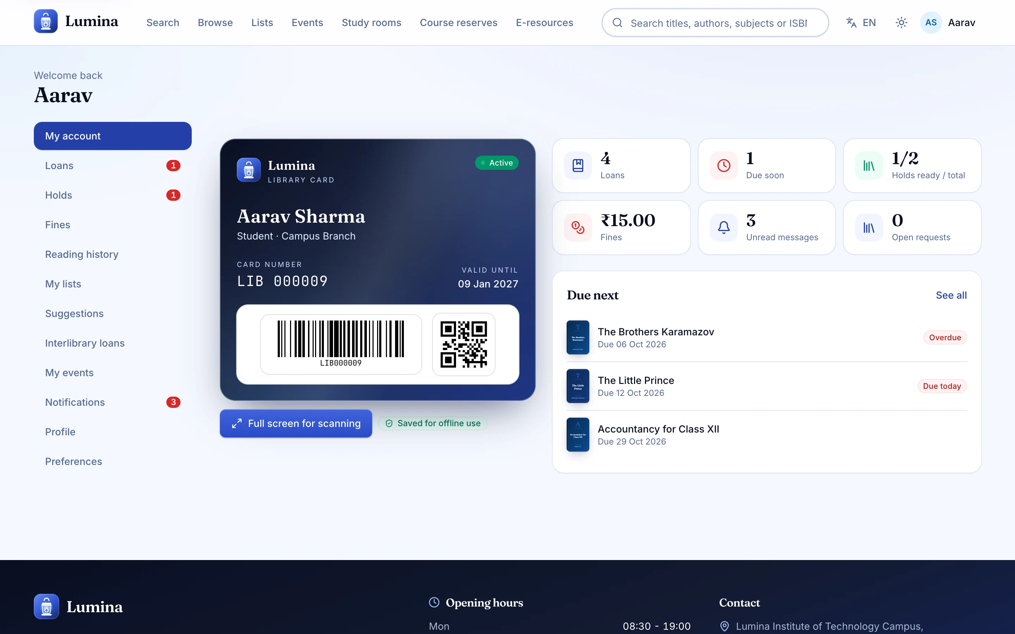
Task: Click the Opening hours clock icon
Action: click(x=434, y=603)
